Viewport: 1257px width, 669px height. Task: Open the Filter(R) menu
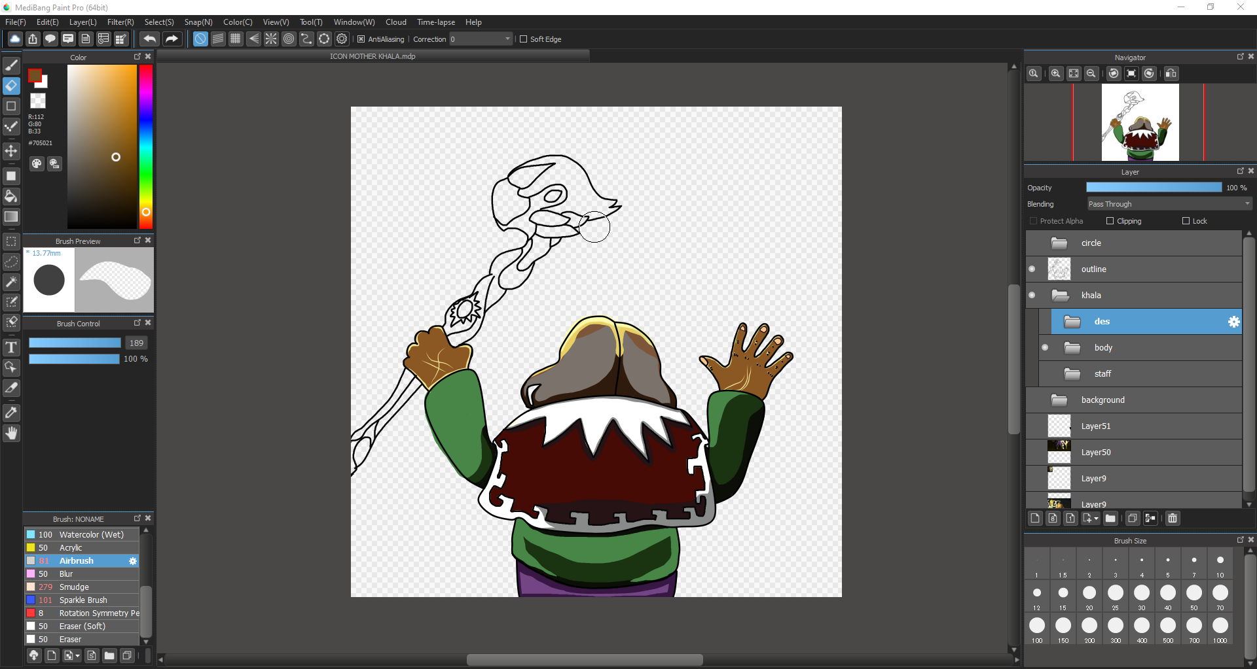pyautogui.click(x=120, y=22)
